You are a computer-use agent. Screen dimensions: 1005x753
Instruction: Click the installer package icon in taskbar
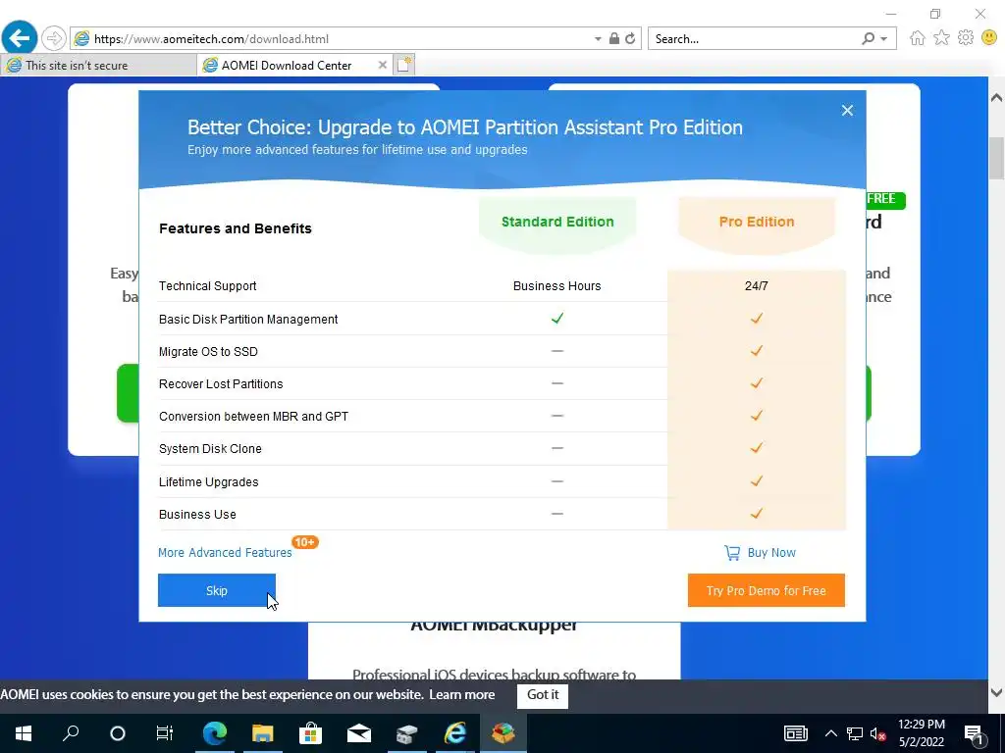[x=503, y=733]
